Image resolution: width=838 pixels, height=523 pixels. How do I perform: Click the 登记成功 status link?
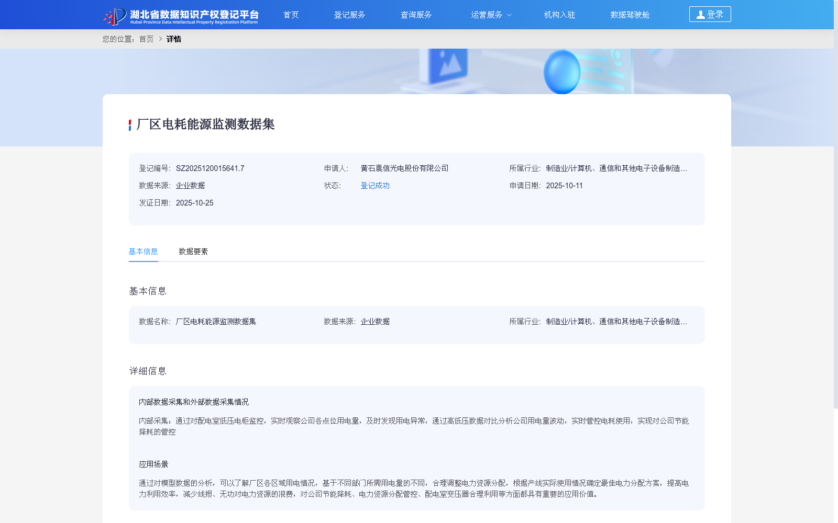375,186
